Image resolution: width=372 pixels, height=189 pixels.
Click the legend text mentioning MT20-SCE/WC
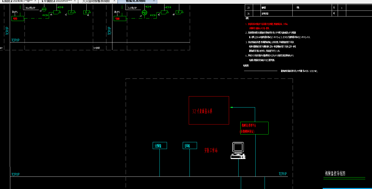299,71
